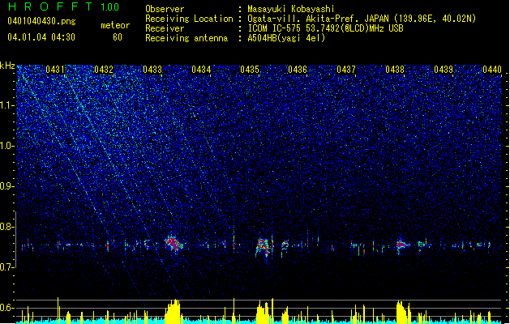The image size is (510, 324).
Task: Click the 0440 time marker
Action: (x=492, y=70)
